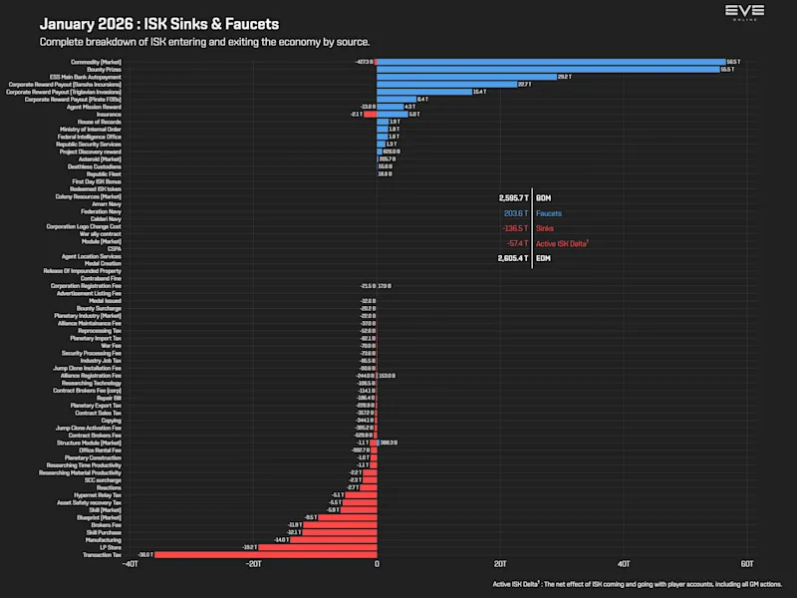Image resolution: width=797 pixels, height=598 pixels.
Task: Select the ESS Main Bank Autopayment bar
Action: tap(466, 77)
